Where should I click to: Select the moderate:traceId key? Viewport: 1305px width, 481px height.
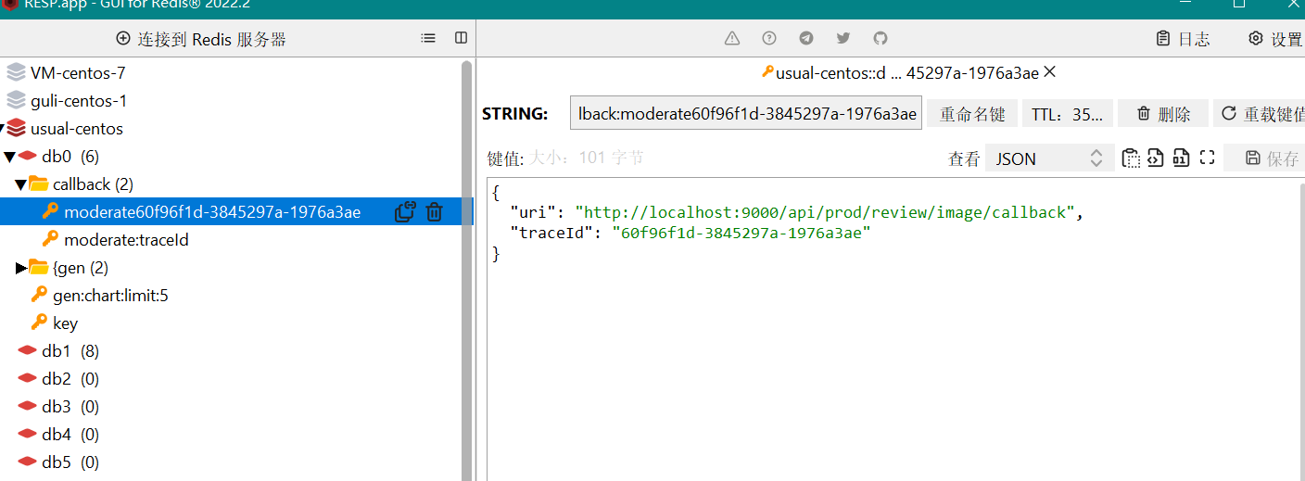(126, 240)
